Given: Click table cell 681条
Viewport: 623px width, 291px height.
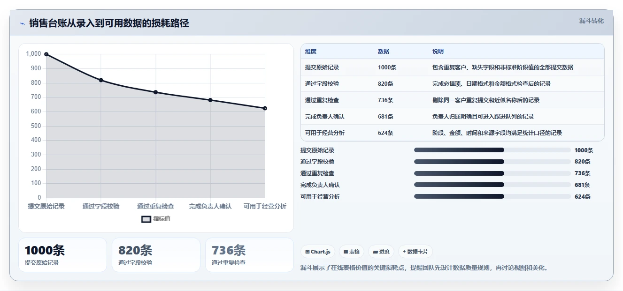Looking at the screenshot, I should click(x=385, y=117).
